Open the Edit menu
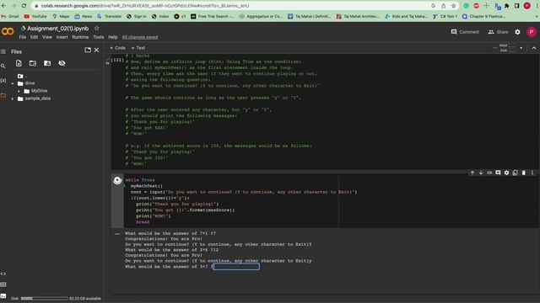 34,37
